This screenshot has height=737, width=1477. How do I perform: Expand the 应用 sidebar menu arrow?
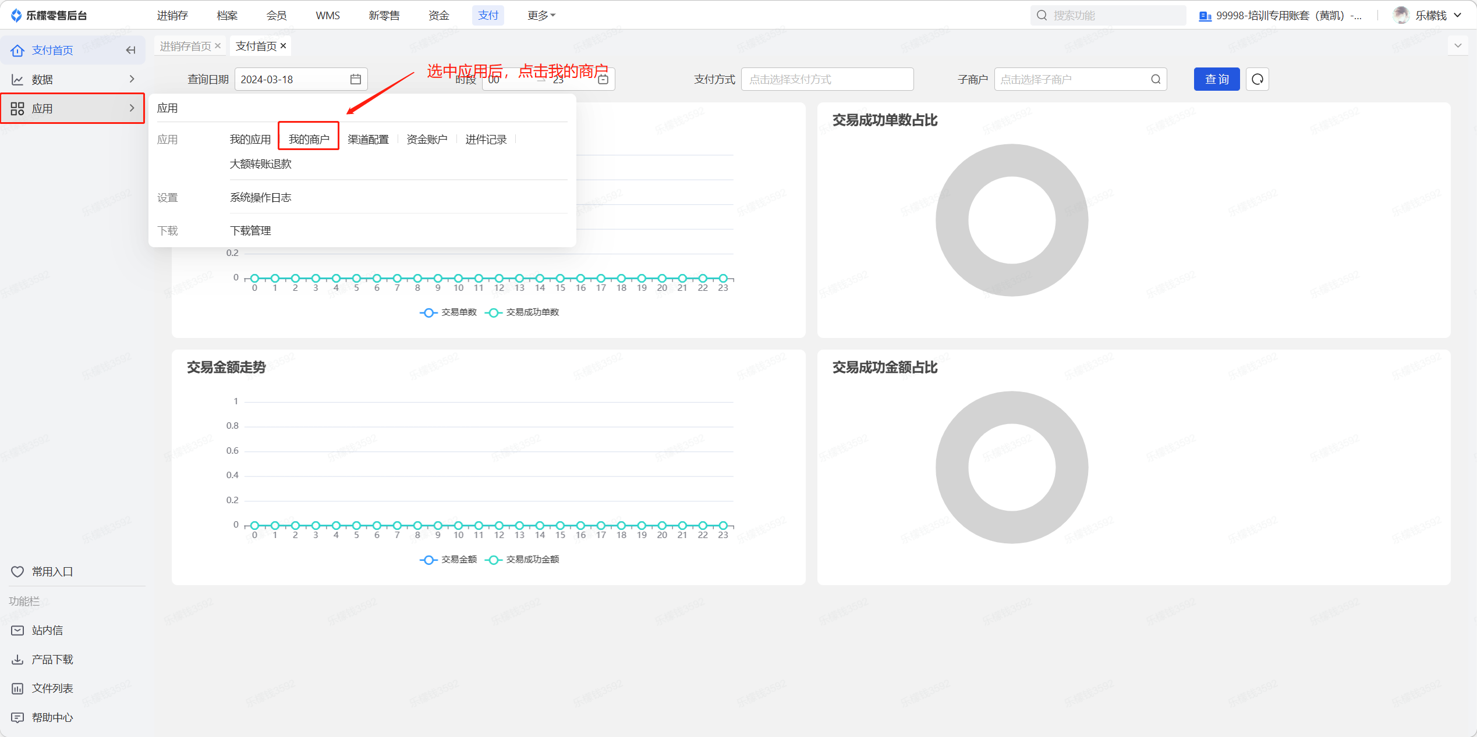pyautogui.click(x=132, y=108)
